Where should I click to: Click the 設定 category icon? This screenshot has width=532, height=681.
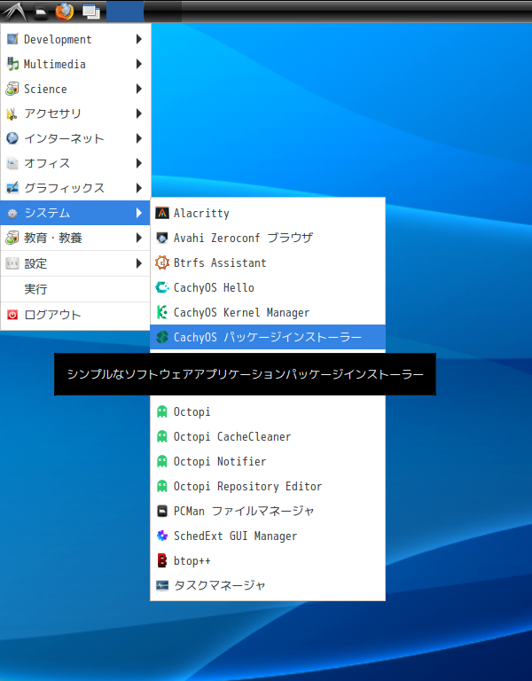click(12, 263)
